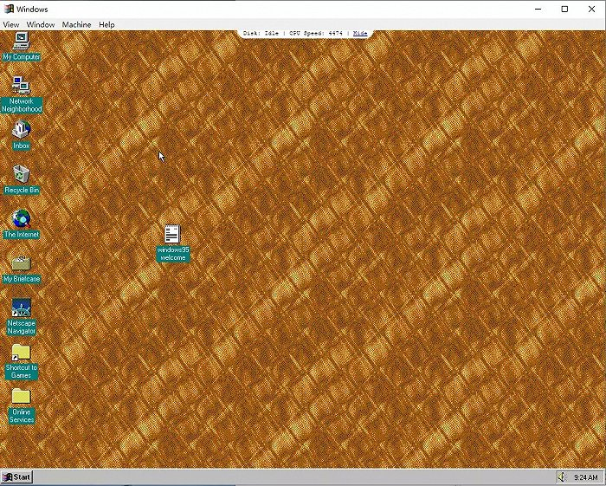
Task: Click the Windows logo in title bar
Action: (x=9, y=9)
